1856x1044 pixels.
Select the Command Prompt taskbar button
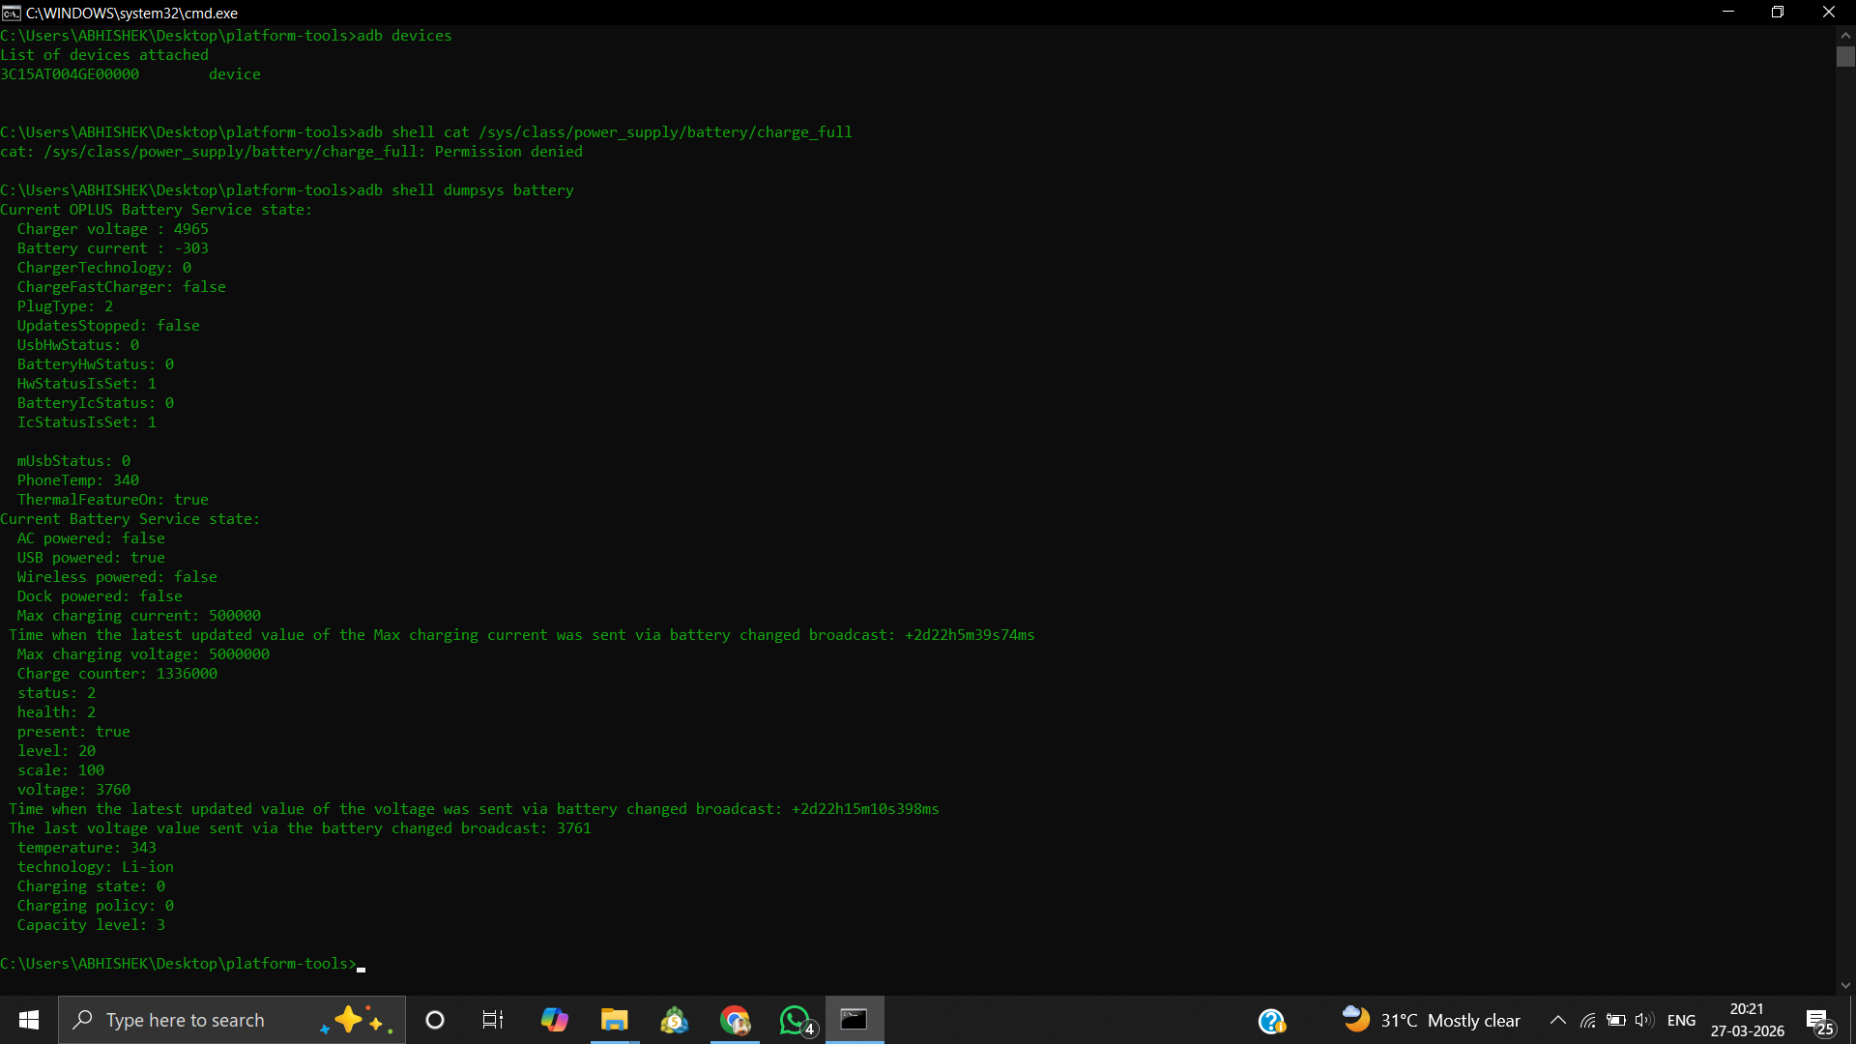[855, 1020]
